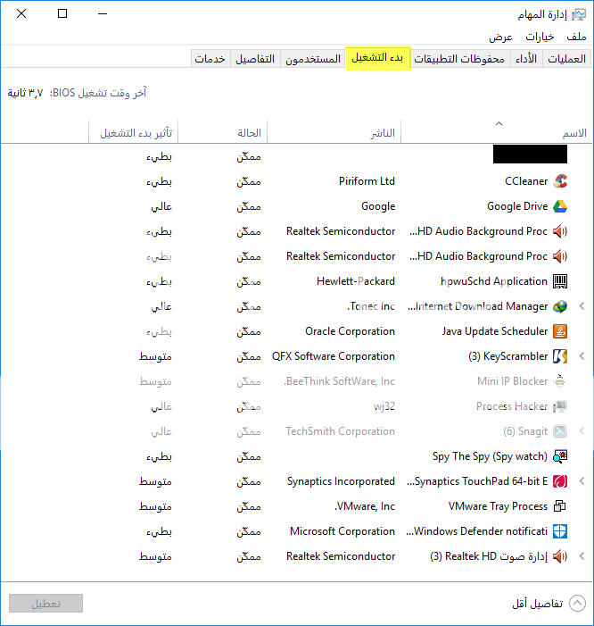The height and width of the screenshot is (626, 594).
Task: Click the KeyScrambler icon
Action: [x=560, y=356]
